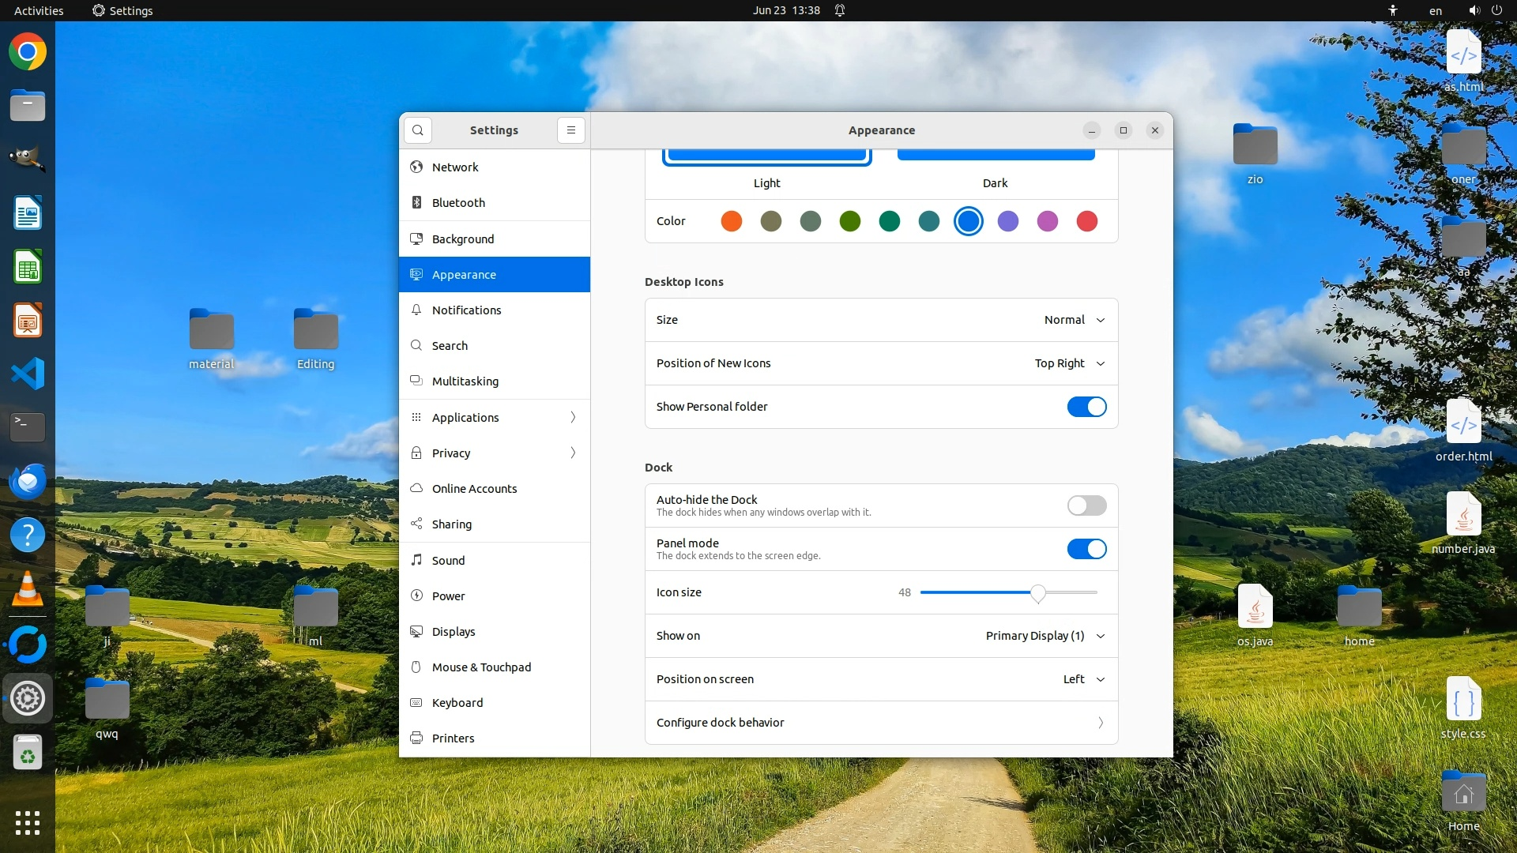Open the desktop icon Size dropdown
The width and height of the screenshot is (1517, 853).
coord(1074,320)
